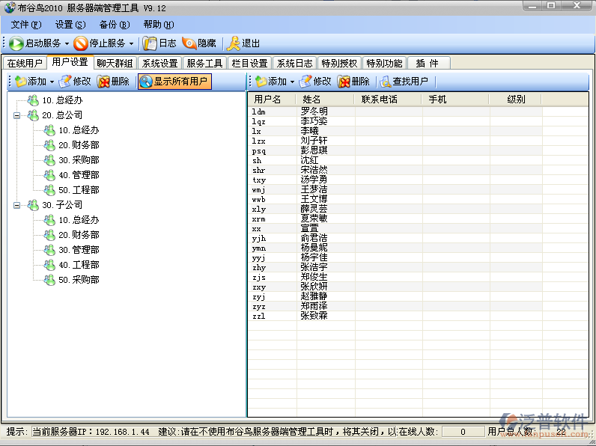Screen dimensions: 596x446
Task: Select user row psq 彭思琪
Action: pos(418,151)
